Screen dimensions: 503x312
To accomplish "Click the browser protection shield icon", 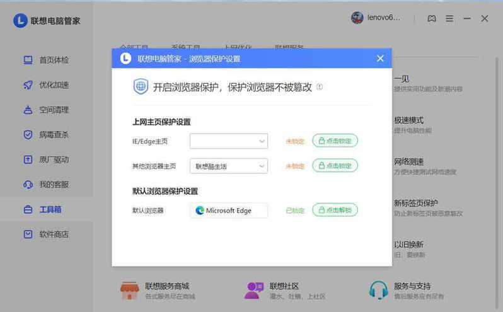I will [141, 86].
